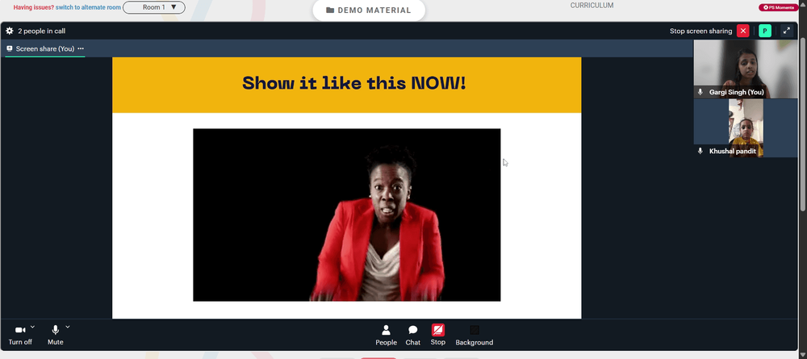Open the Demo Material folder button
The width and height of the screenshot is (807, 359).
point(369,10)
